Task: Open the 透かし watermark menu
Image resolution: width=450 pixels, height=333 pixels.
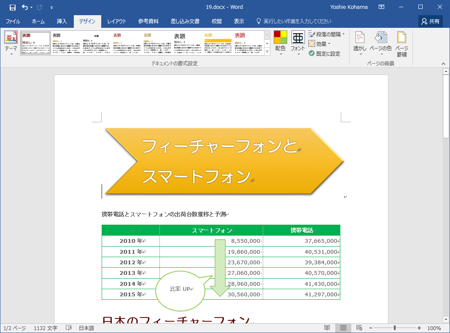Action: [360, 43]
